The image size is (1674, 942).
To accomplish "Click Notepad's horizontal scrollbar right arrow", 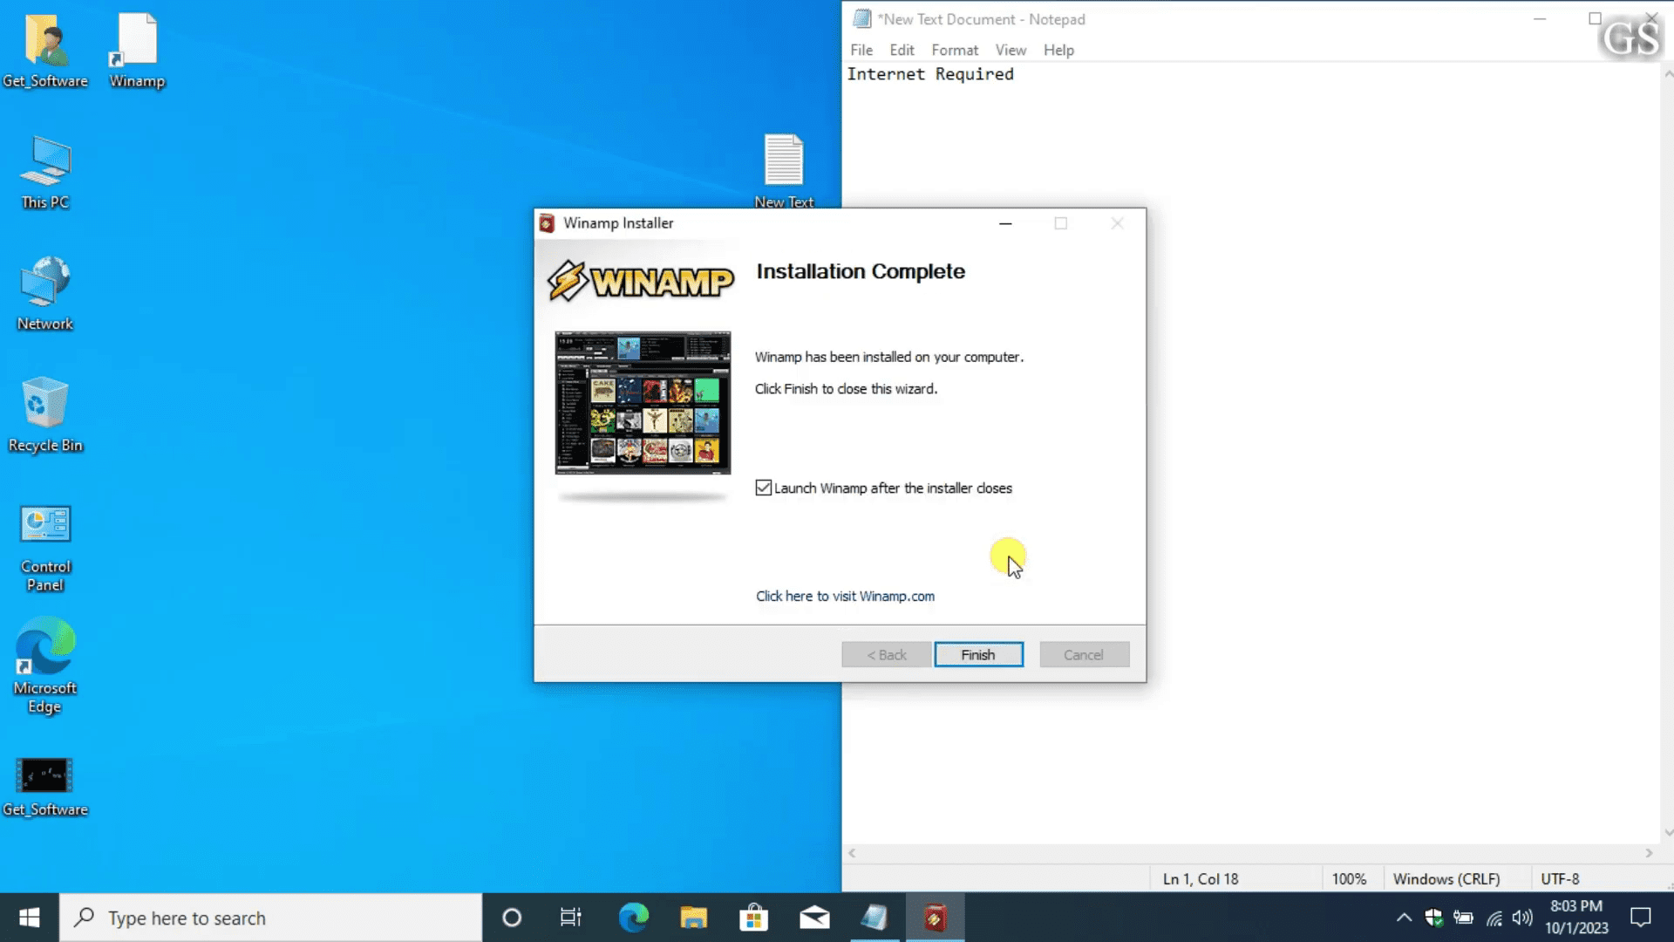I will [x=1649, y=853].
